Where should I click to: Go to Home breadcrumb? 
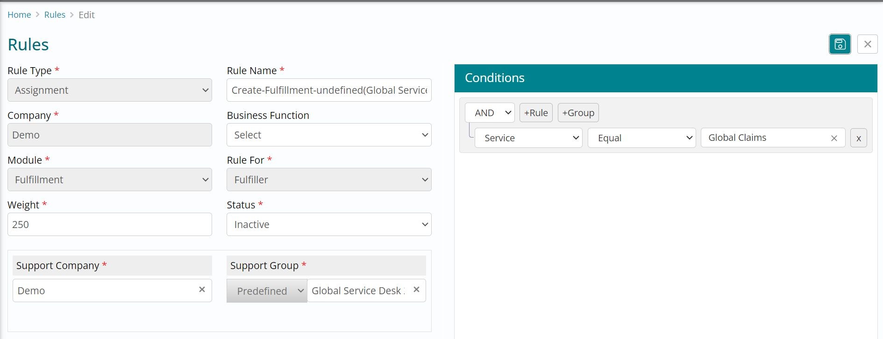click(x=19, y=15)
